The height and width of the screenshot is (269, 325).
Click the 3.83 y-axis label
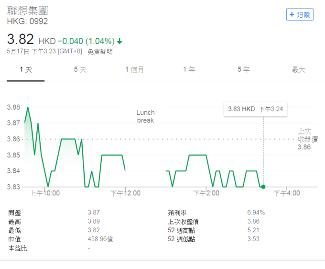pyautogui.click(x=13, y=187)
